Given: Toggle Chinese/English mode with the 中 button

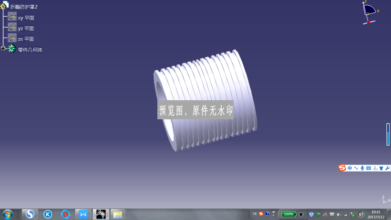Looking at the screenshot, I should pos(350,168).
